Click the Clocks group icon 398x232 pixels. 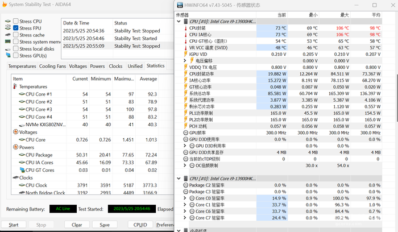(15, 177)
